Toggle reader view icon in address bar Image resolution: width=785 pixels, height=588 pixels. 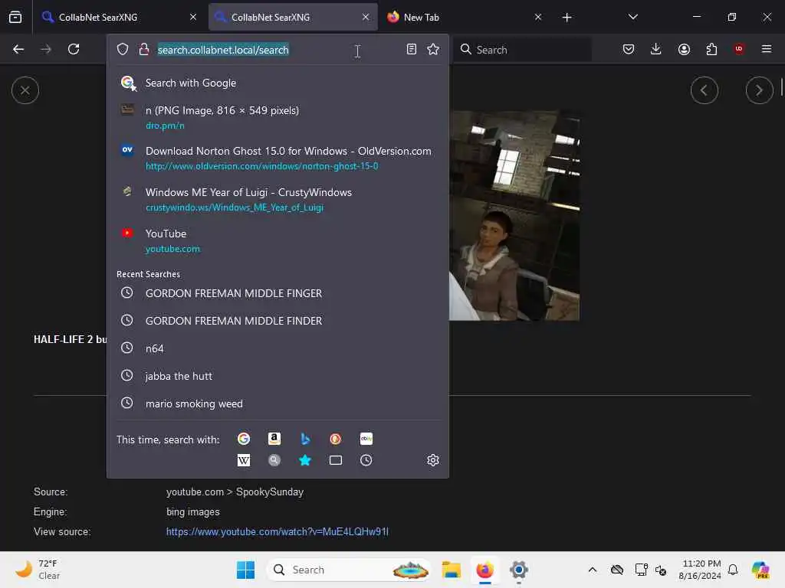412,49
